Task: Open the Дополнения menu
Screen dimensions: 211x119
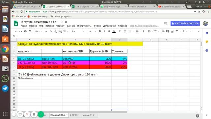Action: click(x=109, y=26)
